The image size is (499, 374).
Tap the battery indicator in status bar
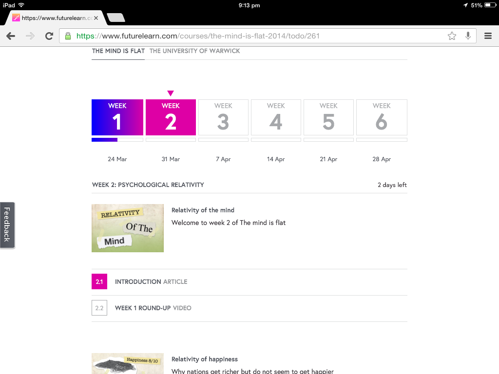pyautogui.click(x=490, y=5)
